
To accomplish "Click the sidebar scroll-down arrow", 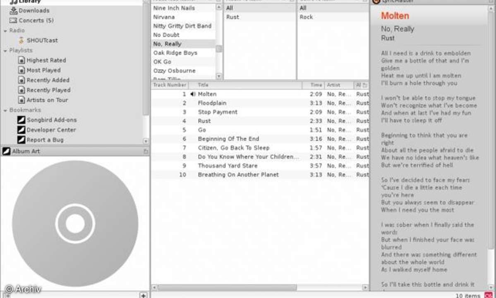I will [146, 141].
